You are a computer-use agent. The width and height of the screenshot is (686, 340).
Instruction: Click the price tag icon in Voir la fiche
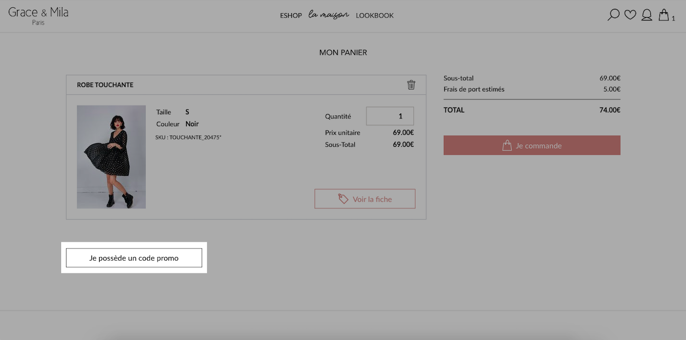(343, 199)
